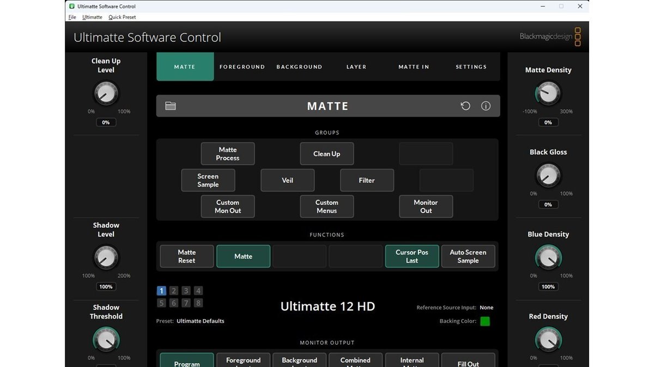Image resolution: width=654 pixels, height=367 pixels.
Task: Click the Shadow Threshold knob
Action: (106, 340)
